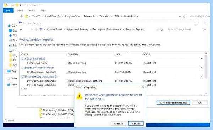Click up arrow in File Explorer
Image resolution: width=213 pixels, height=130 pixels.
[21, 16]
